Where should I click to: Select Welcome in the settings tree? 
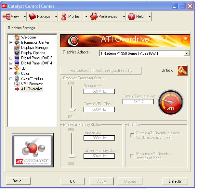[28, 37]
